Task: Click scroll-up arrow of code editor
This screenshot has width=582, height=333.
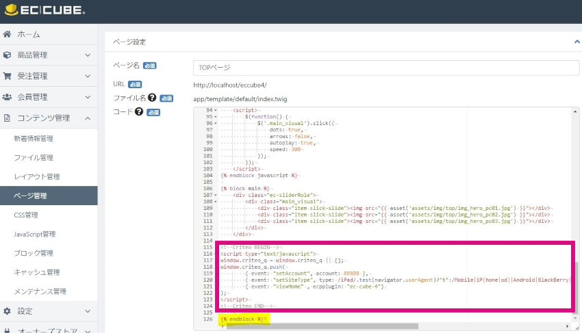Action: (575, 111)
